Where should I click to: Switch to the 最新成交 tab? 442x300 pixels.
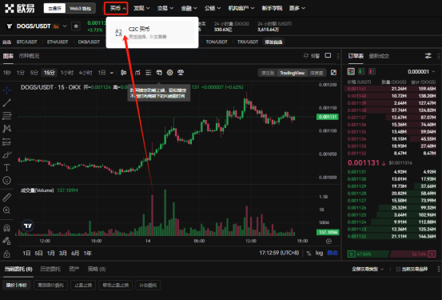pos(379,56)
